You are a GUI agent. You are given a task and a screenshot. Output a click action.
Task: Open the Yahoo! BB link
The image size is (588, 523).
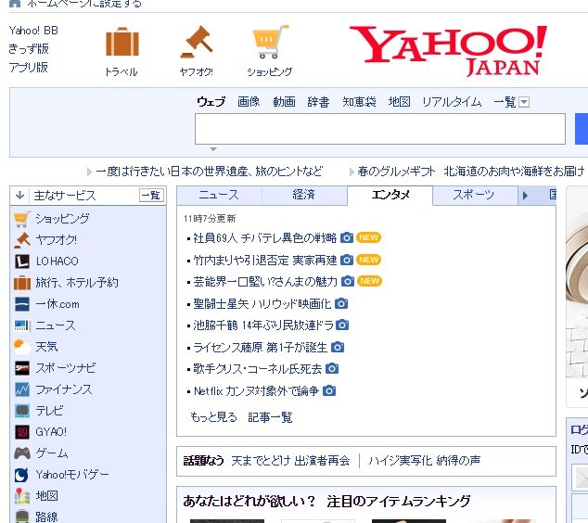coord(33,31)
